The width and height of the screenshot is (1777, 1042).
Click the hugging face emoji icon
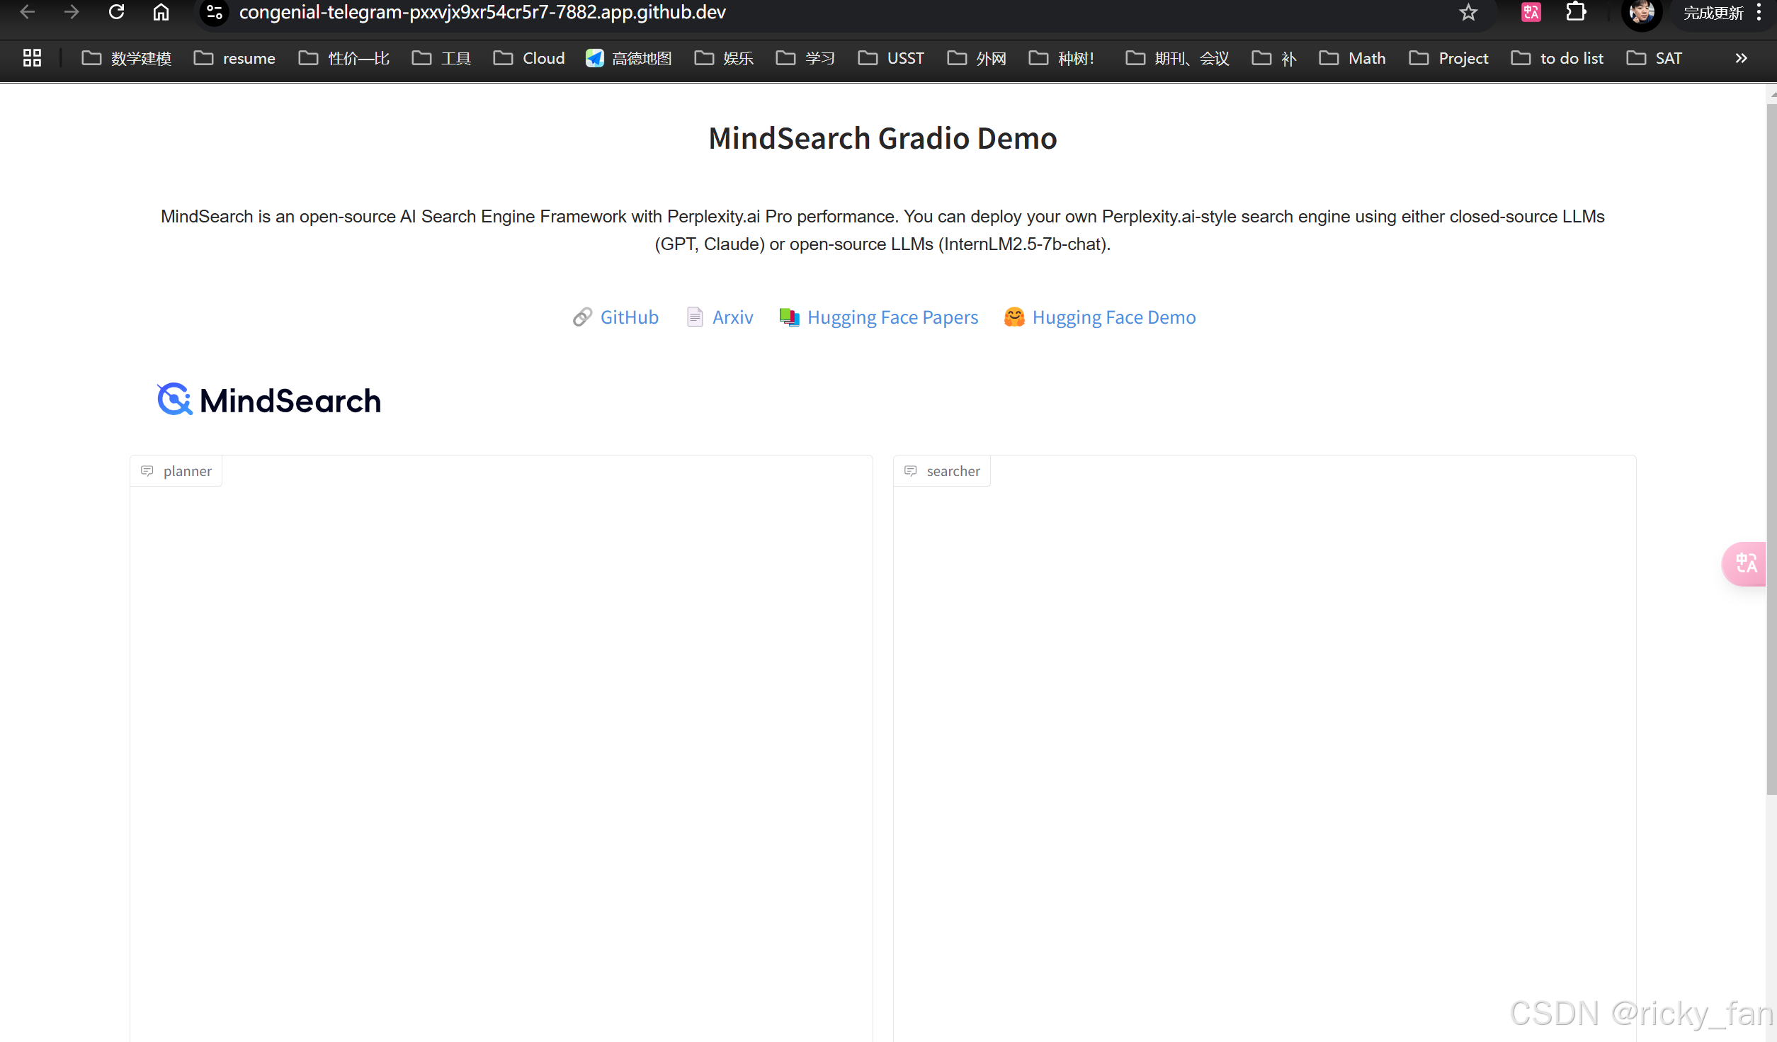(x=1014, y=317)
